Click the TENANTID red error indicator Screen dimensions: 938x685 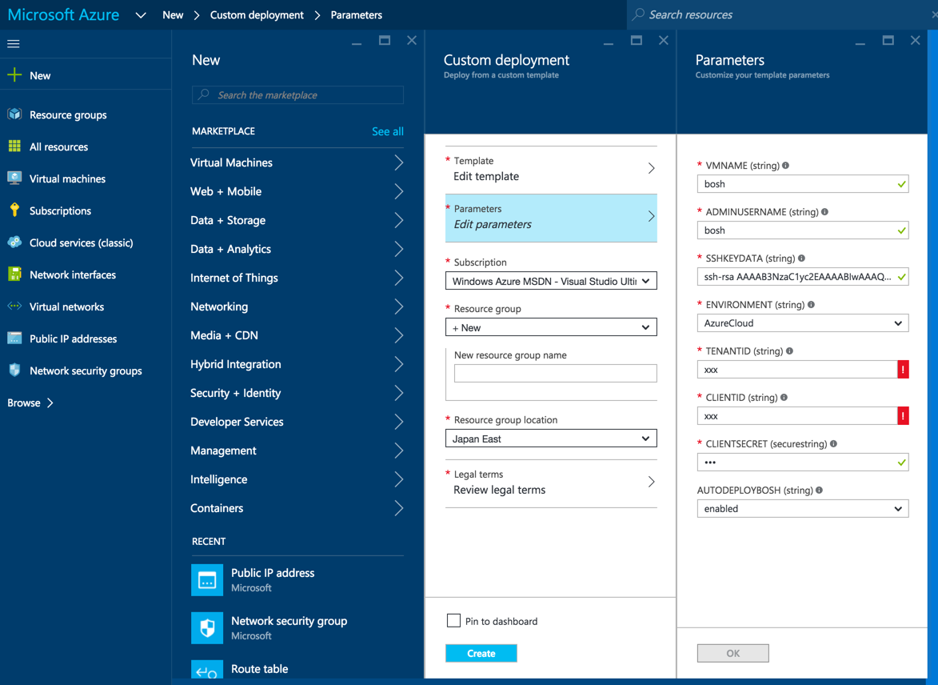[x=904, y=370]
